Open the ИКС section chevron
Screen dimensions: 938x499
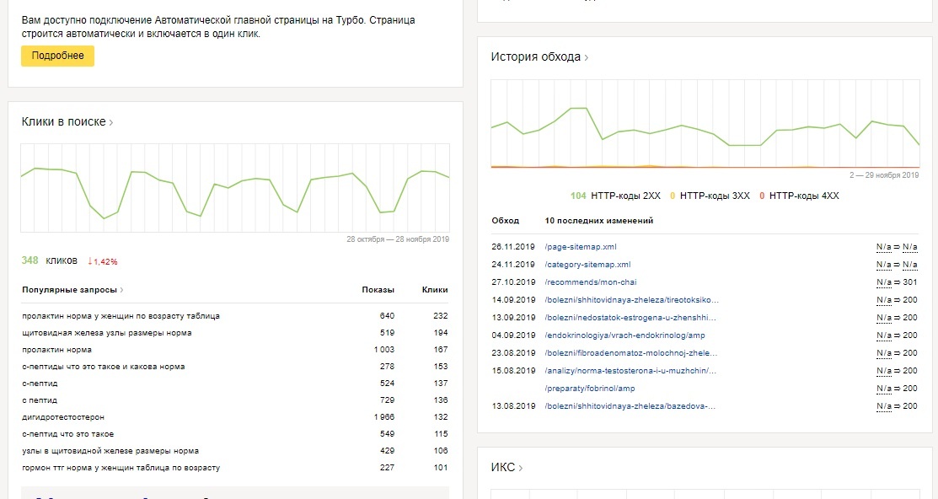tap(521, 468)
